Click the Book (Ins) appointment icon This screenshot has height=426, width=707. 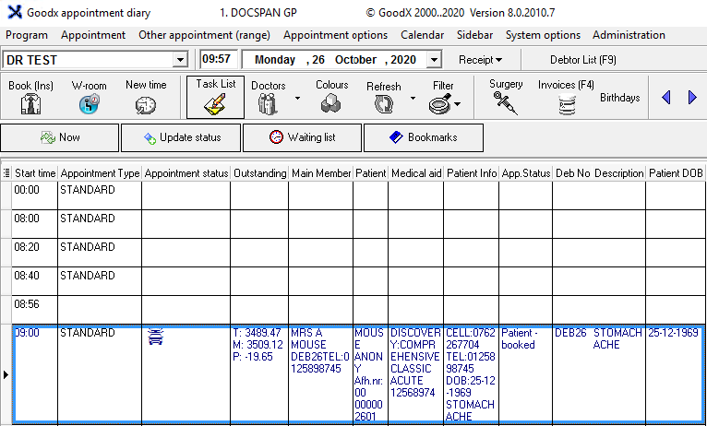[x=32, y=105]
